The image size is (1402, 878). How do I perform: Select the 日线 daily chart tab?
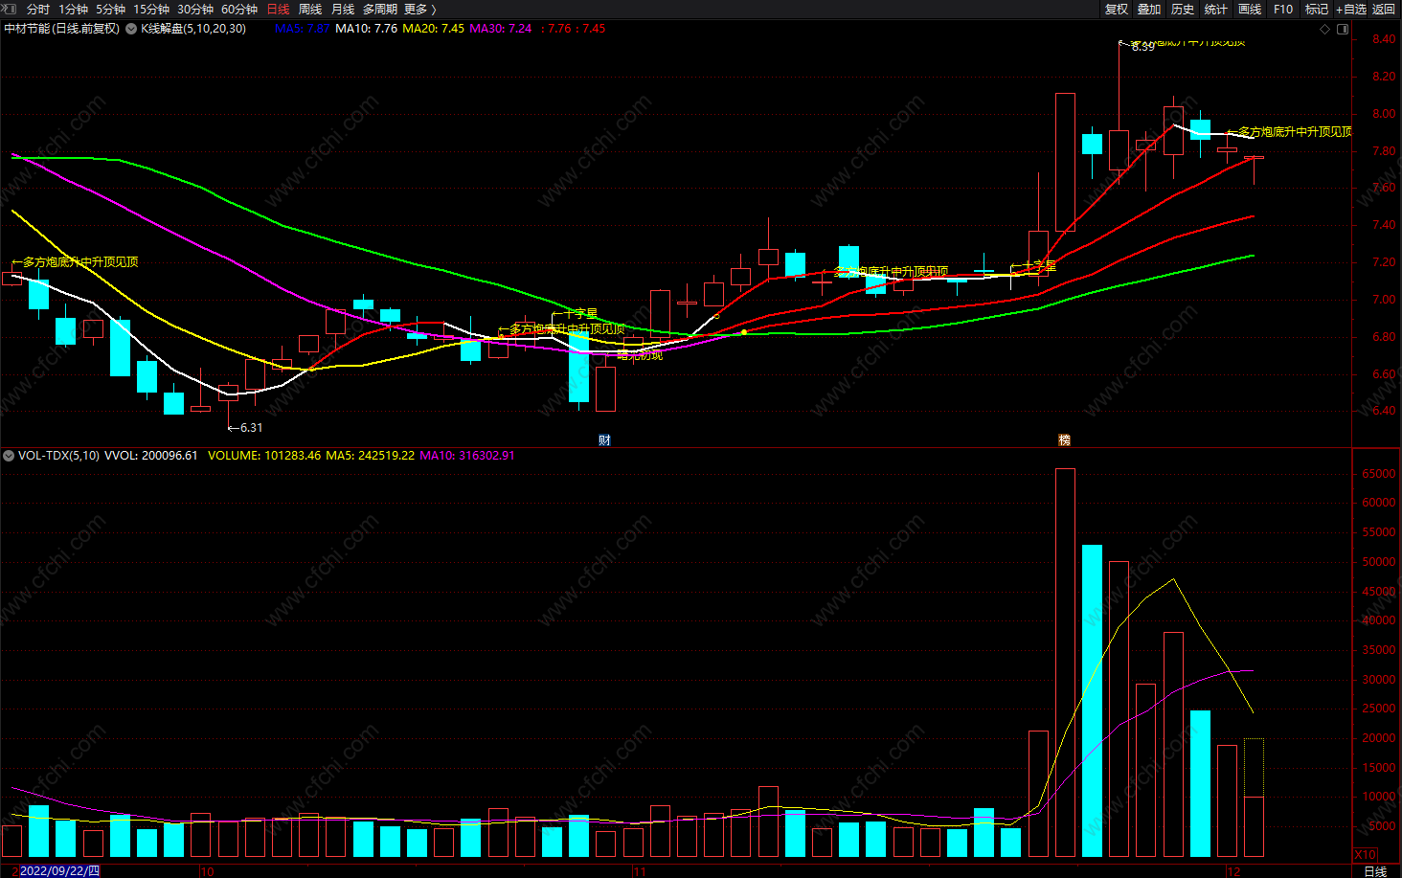coord(278,10)
